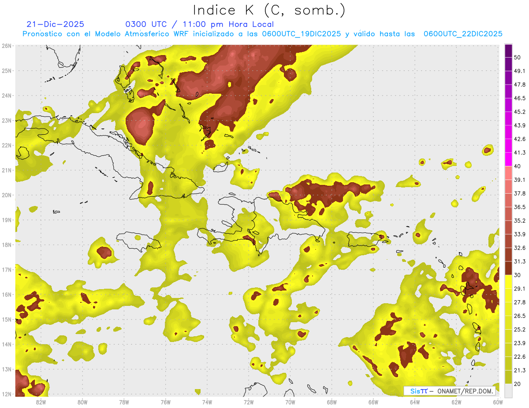Click the '27.8' color bar value
The height and width of the screenshot is (408, 529).
[x=520, y=302]
